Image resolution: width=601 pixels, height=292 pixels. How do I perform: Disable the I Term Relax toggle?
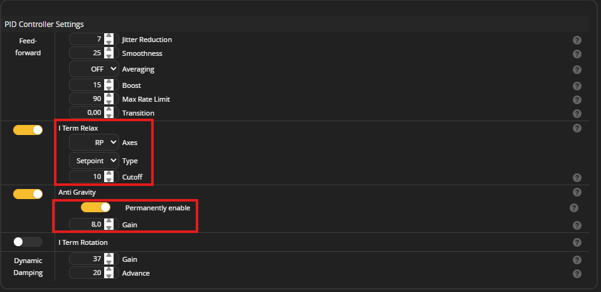pyautogui.click(x=28, y=130)
